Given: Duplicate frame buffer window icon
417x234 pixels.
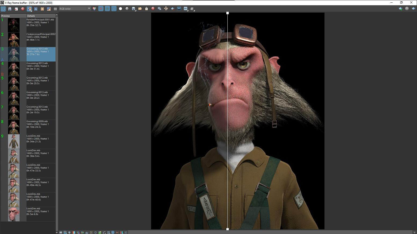Looking at the screenshot, I should 159,9.
